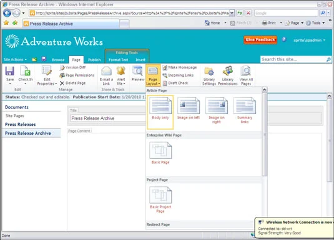Run Draft Check
The height and width of the screenshot is (240, 334).
tap(175, 83)
